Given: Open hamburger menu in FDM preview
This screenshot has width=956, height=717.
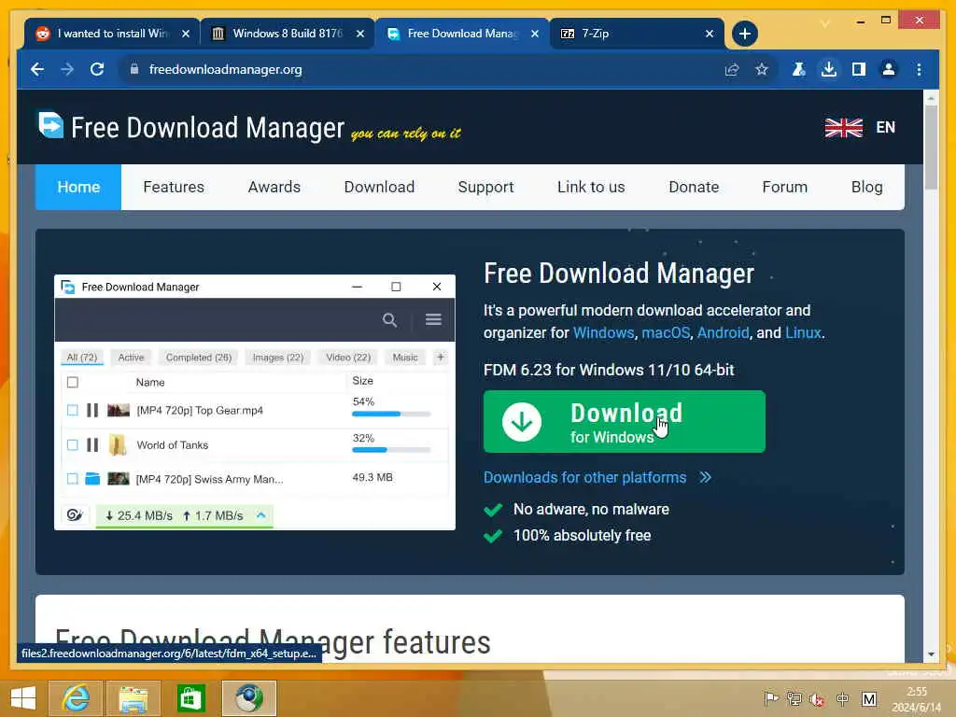Looking at the screenshot, I should (433, 319).
